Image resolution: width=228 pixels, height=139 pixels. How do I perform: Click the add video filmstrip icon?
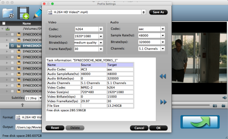pos(23,13)
